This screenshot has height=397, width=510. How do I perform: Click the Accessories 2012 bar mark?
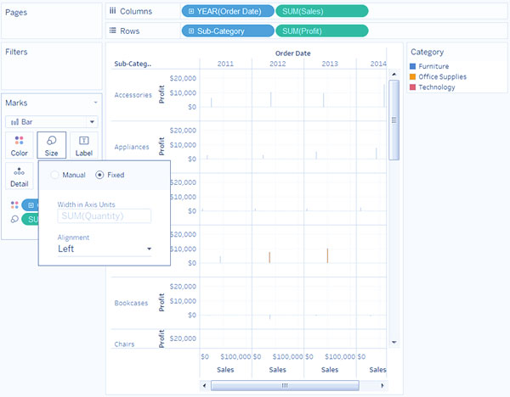pos(270,99)
